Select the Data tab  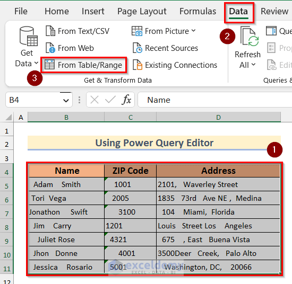[238, 12]
